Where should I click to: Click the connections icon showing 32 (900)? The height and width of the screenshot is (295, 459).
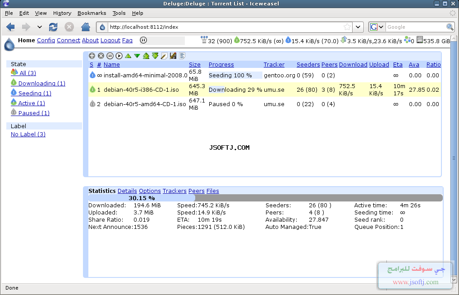[x=204, y=40]
